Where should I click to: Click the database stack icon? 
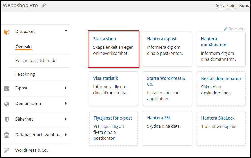pyautogui.click(x=7, y=135)
